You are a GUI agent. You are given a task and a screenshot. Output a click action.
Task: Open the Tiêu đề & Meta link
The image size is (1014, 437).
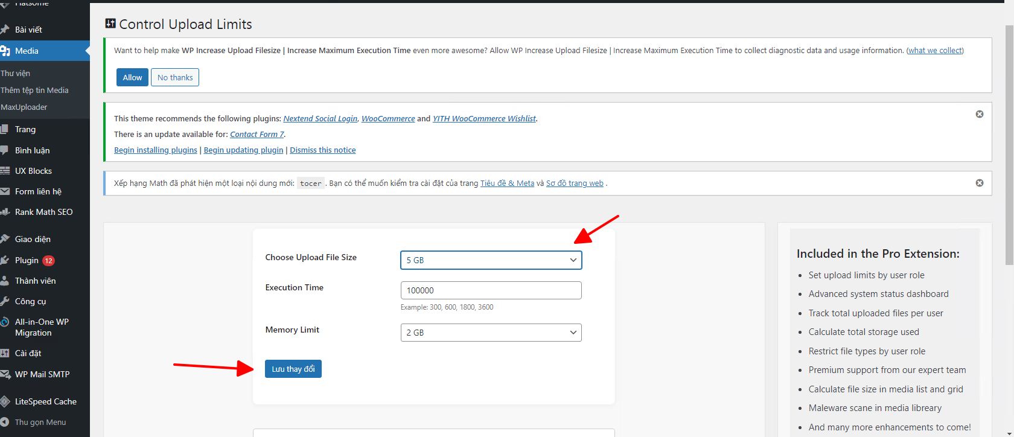[x=507, y=183]
